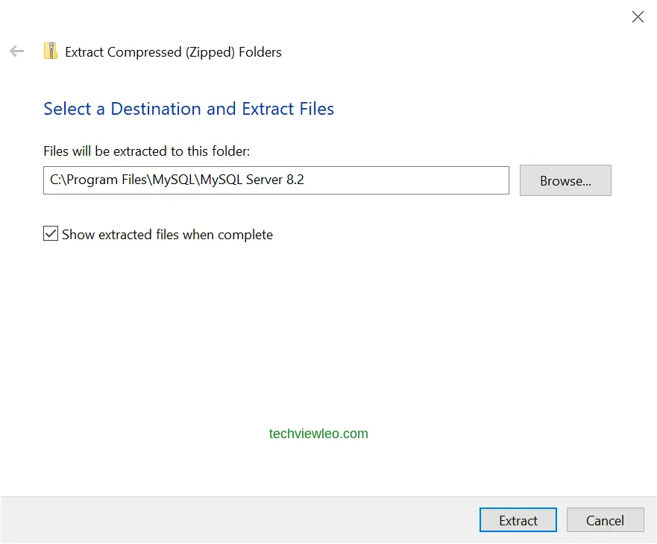This screenshot has width=657, height=544.
Task: Enable showing extracted files after completion
Action: coord(50,233)
